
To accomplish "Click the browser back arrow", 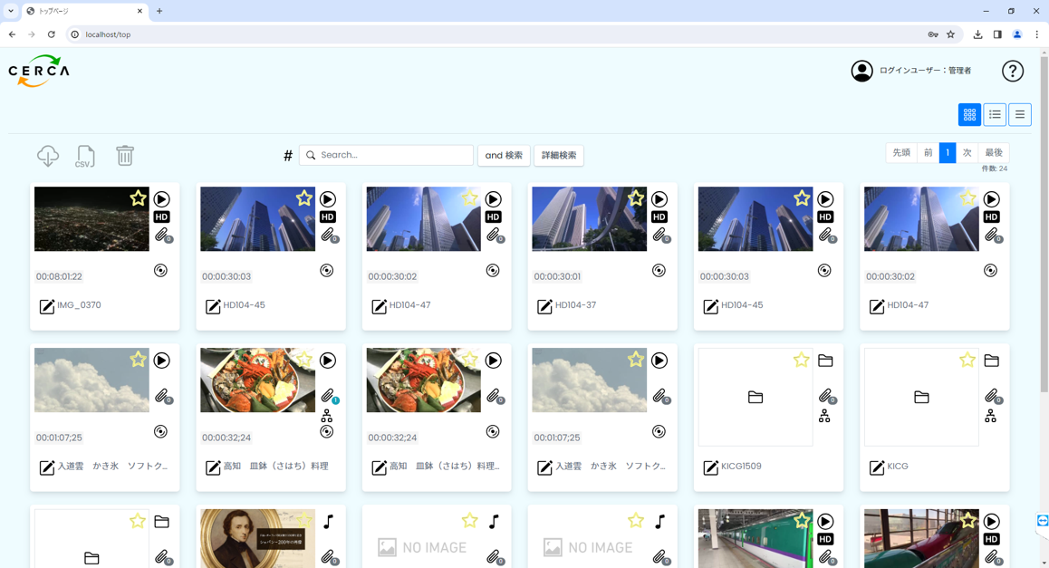I will click(12, 34).
